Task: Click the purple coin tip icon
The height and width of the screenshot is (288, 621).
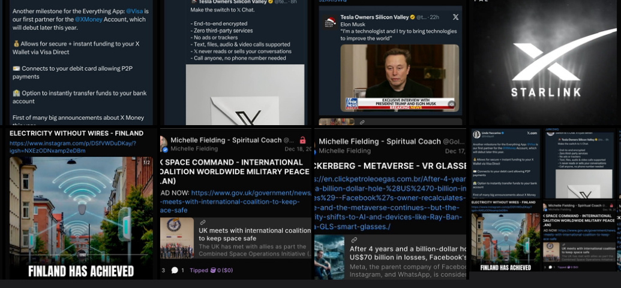Action: click(x=213, y=270)
